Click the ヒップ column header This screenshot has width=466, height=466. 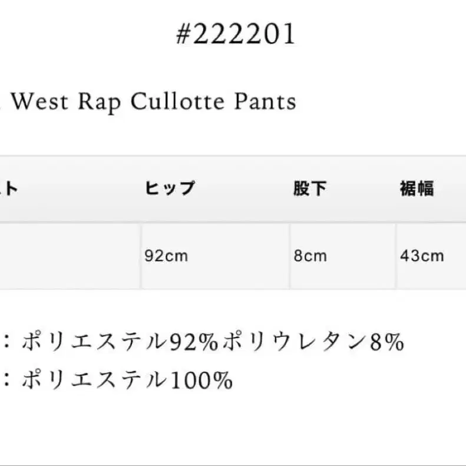pos(169,189)
